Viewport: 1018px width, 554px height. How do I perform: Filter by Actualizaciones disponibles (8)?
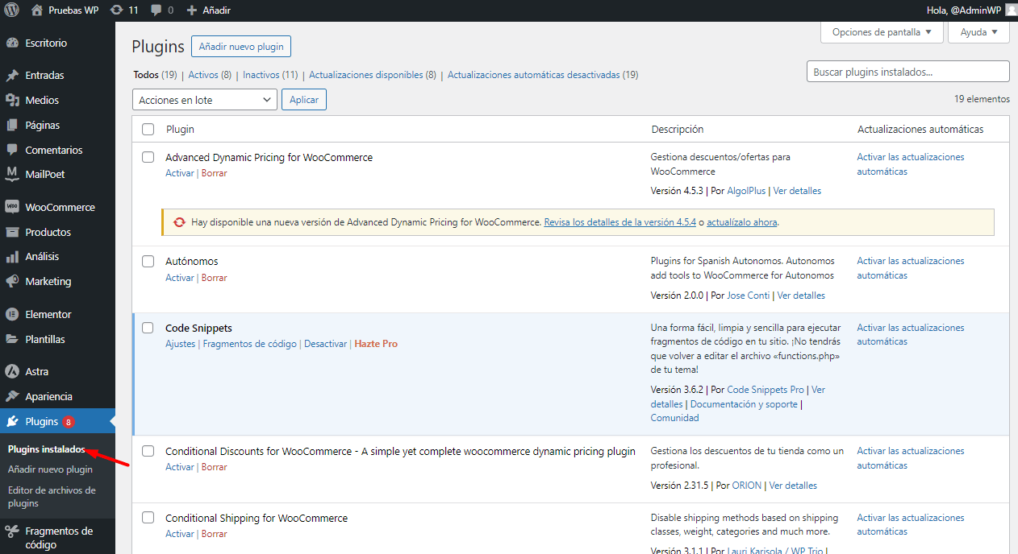(x=373, y=75)
